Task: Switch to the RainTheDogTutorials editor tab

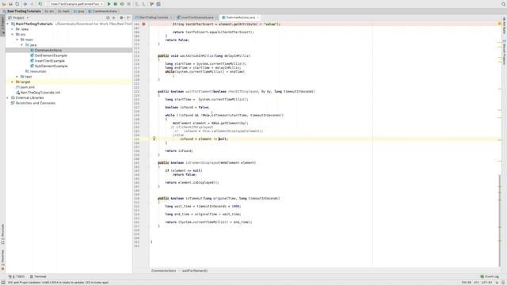Action: point(154,17)
